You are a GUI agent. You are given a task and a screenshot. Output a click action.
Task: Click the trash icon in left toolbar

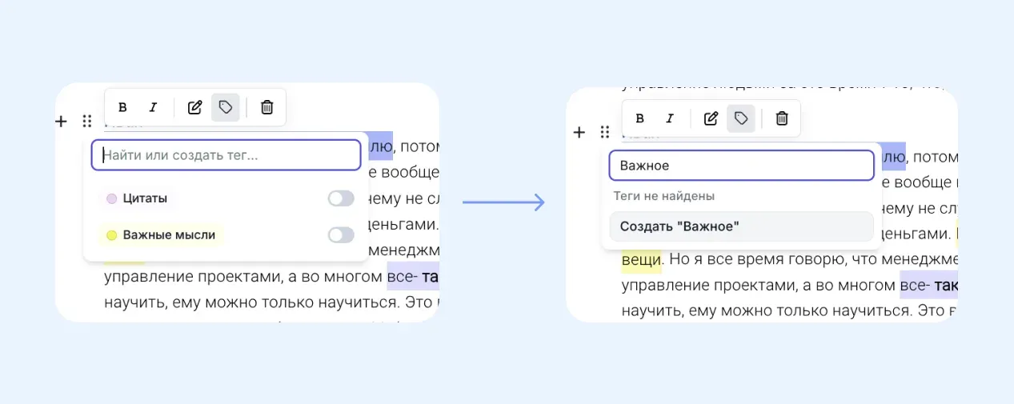(267, 107)
